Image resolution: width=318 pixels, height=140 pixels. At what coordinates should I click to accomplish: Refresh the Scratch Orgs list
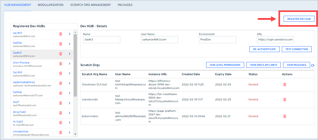tap(313, 66)
